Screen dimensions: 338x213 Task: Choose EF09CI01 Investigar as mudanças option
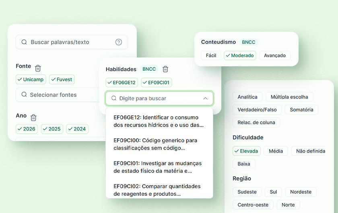point(159,167)
